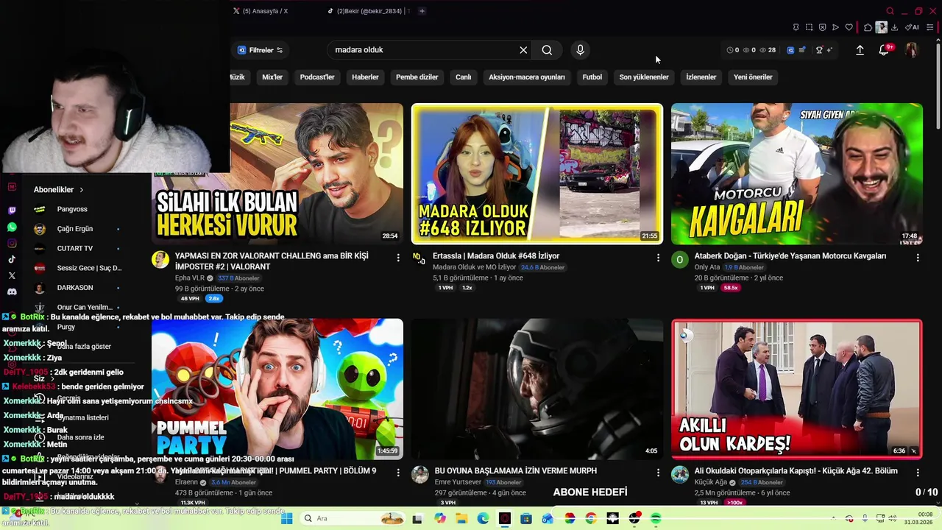The image size is (942, 530).
Task: Open the Çağrı Ergün subscription channel
Action: pyautogui.click(x=75, y=229)
